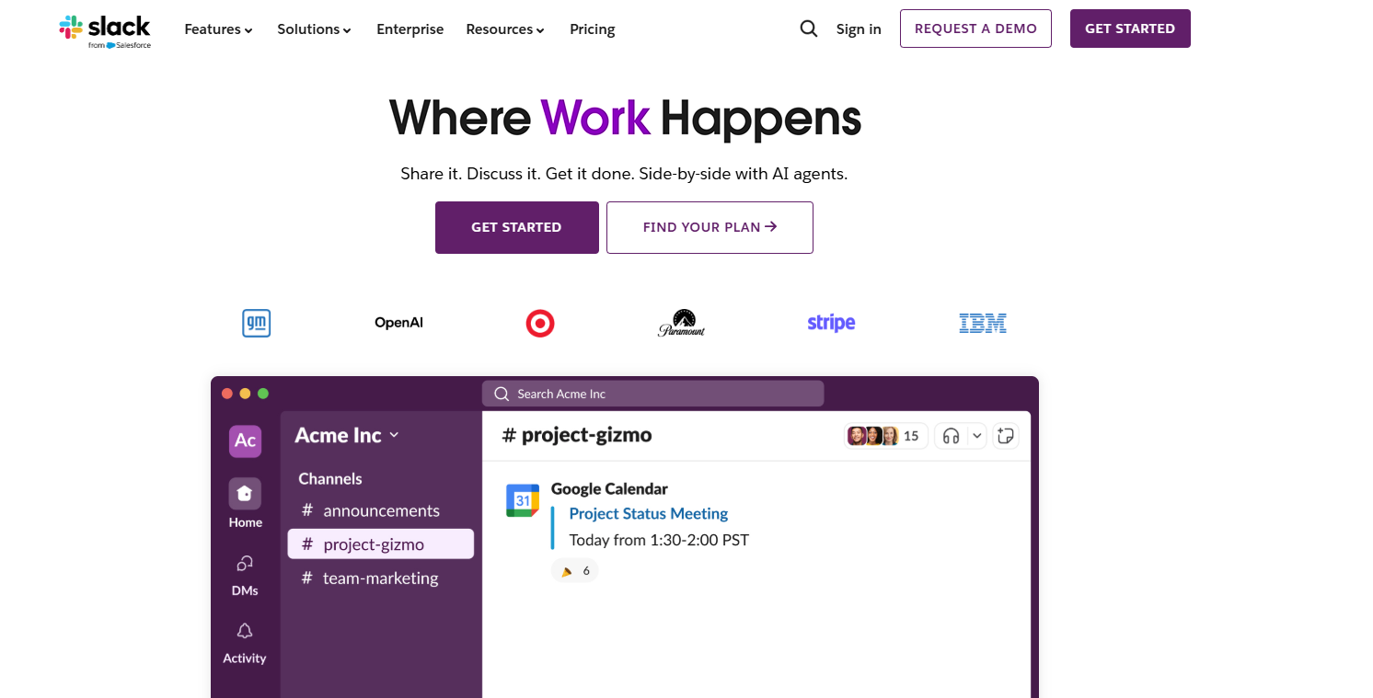Start a huddle with the headphones icon
Viewport: 1373px width, 698px height.
click(x=950, y=435)
